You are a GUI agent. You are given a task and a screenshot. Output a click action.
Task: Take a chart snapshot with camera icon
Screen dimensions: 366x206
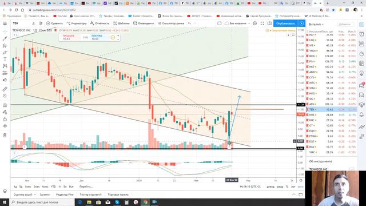(x=269, y=23)
